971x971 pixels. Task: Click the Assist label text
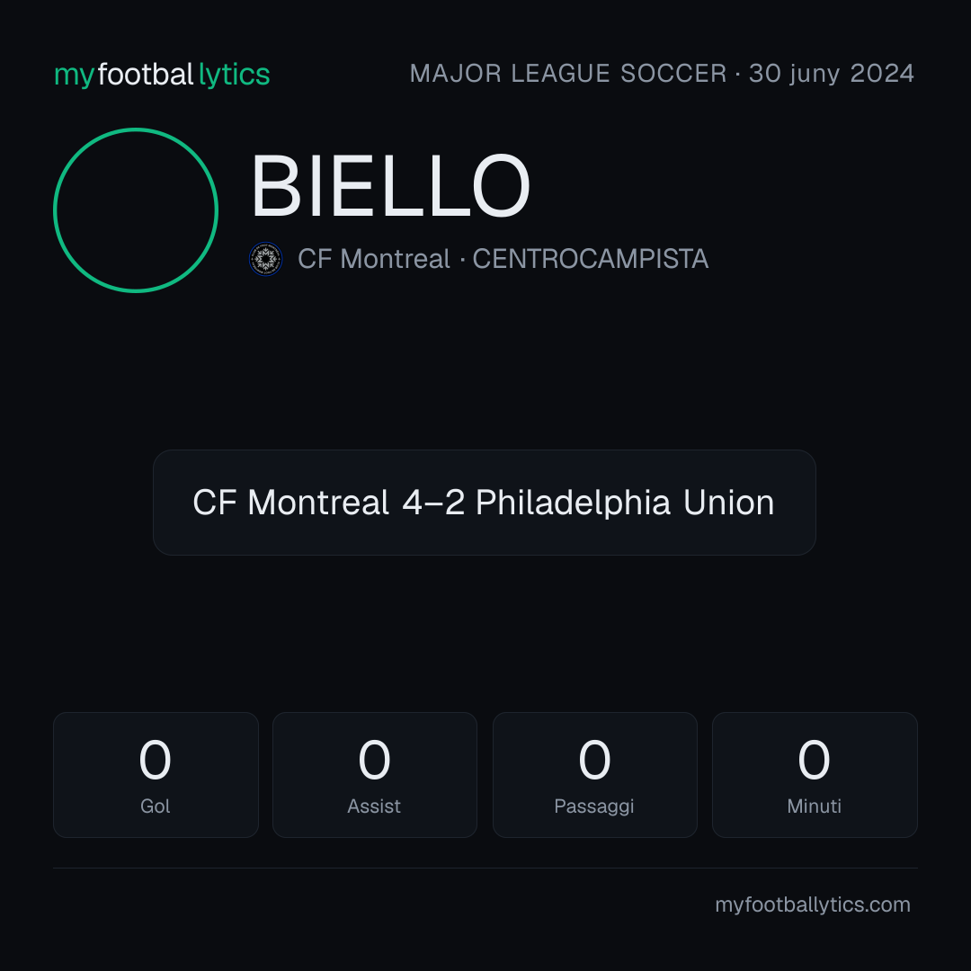coord(374,806)
